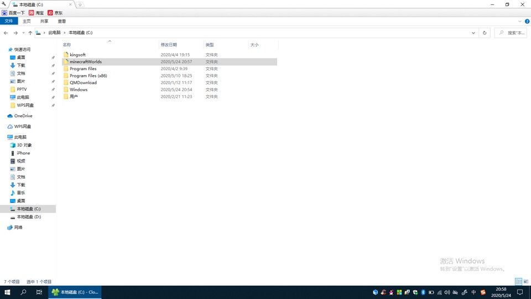Open 网络 in navigation pane

(x=18, y=227)
